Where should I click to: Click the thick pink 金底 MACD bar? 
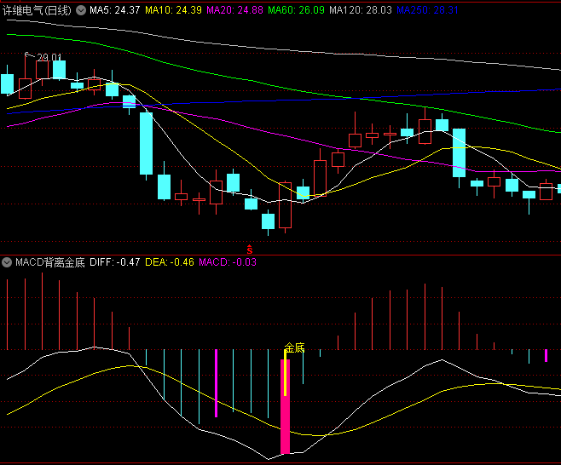click(x=285, y=407)
